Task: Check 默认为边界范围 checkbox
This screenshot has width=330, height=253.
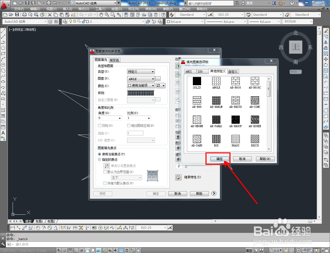Action: 105,172
